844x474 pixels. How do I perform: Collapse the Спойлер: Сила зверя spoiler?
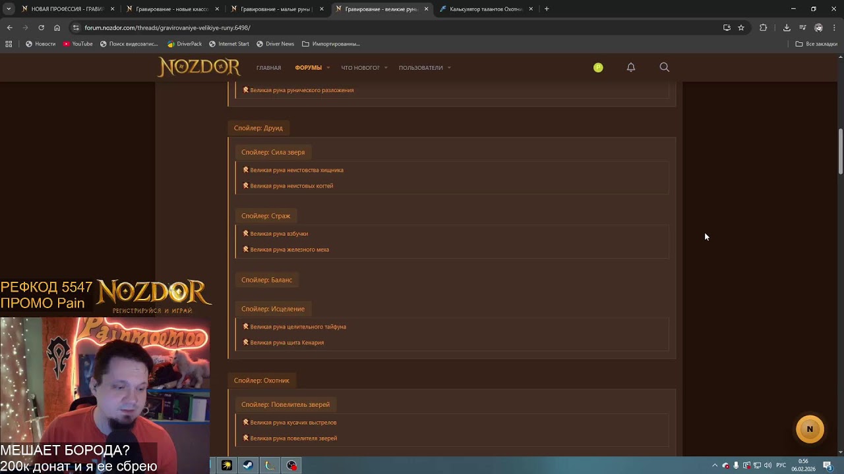click(x=273, y=152)
